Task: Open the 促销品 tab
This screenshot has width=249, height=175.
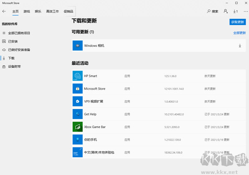Action: (x=69, y=11)
